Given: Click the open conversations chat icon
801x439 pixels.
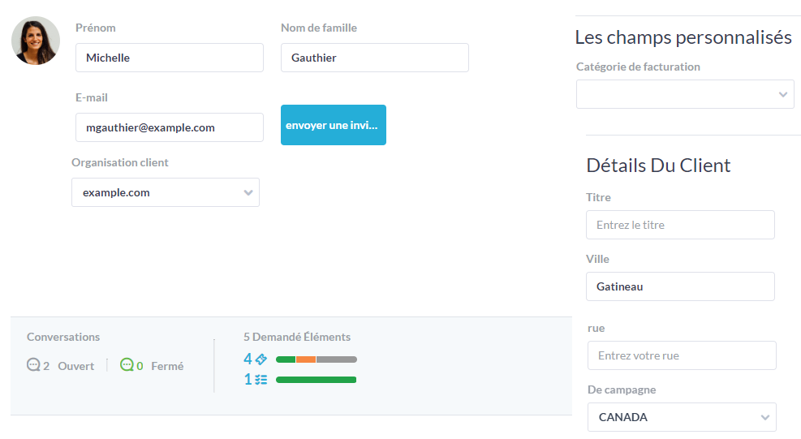Looking at the screenshot, I should tap(33, 365).
